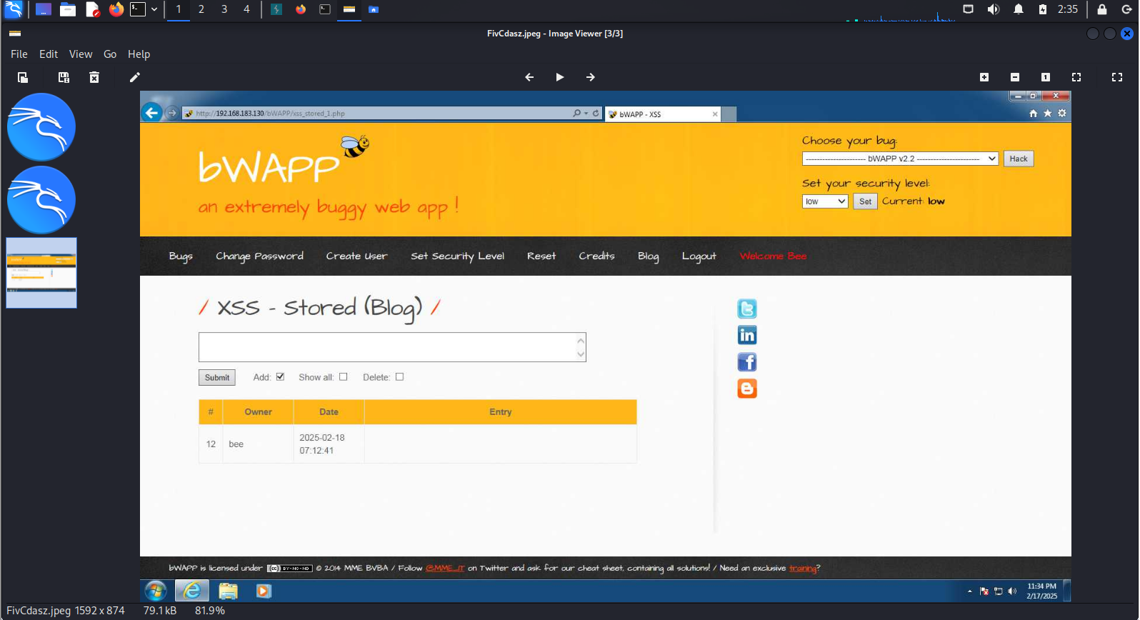Viewport: 1140px width, 620px height.
Task: Click the zoom out minus icon
Action: (x=1015, y=77)
